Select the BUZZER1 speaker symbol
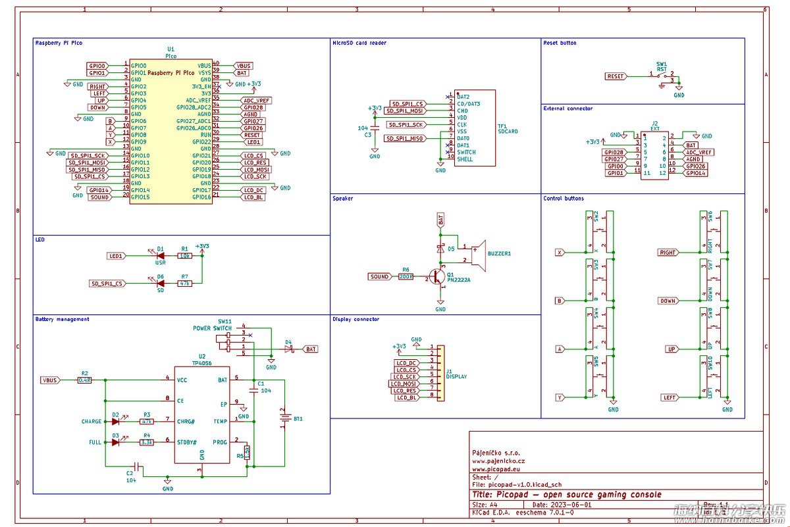This screenshot has height=527, width=790. (x=477, y=254)
